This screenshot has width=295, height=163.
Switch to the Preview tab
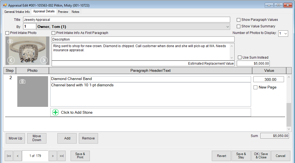tap(63, 12)
